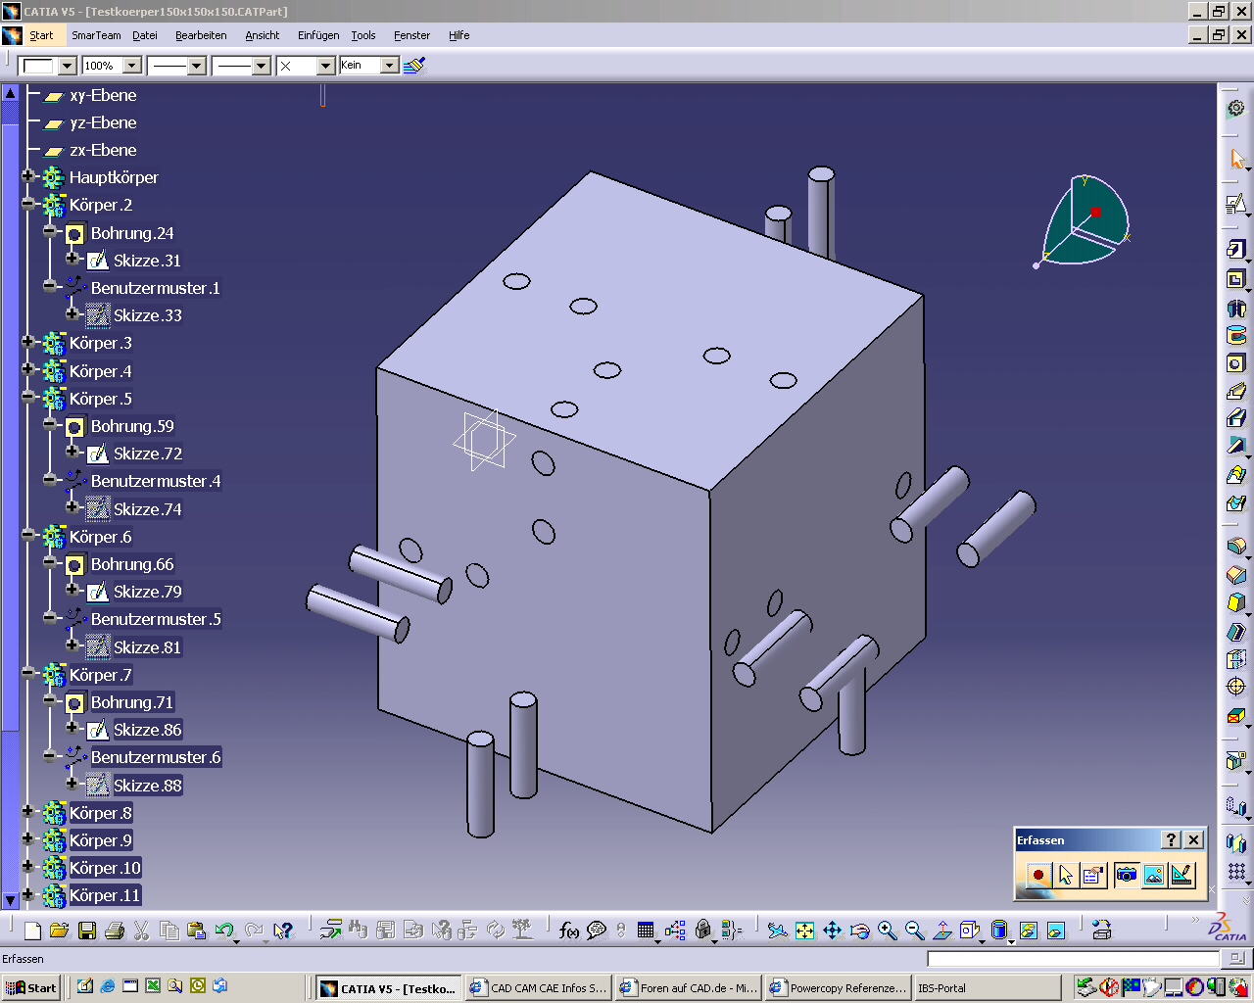Click the red record button in Erfassen
The image size is (1254, 1003).
coord(1038,875)
